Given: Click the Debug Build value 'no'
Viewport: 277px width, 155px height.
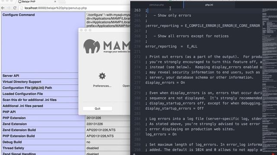Looking at the screenshot, I should [88, 142].
